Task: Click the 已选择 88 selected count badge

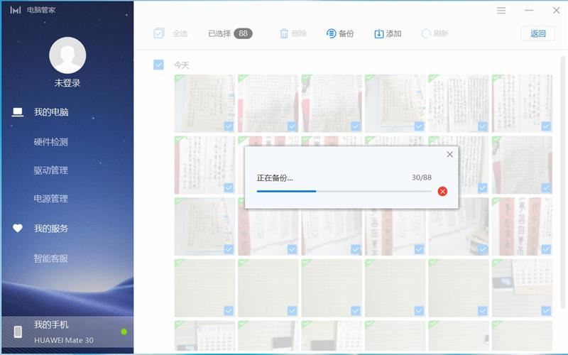Action: (x=243, y=33)
